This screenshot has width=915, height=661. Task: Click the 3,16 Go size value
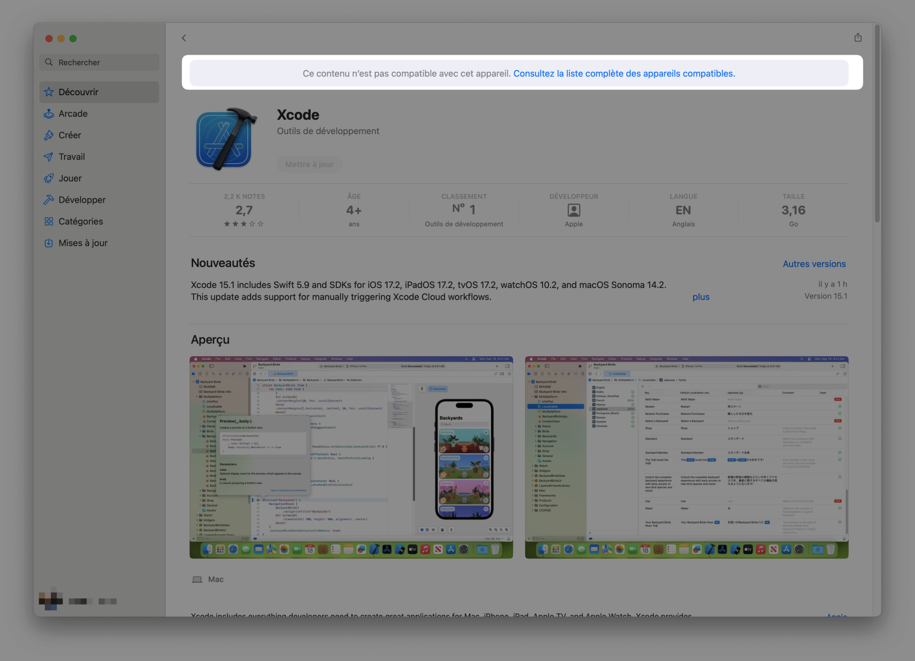tap(793, 210)
